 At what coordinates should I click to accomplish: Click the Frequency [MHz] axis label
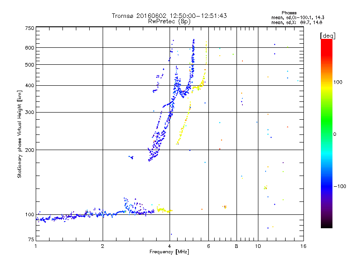[x=169, y=252]
